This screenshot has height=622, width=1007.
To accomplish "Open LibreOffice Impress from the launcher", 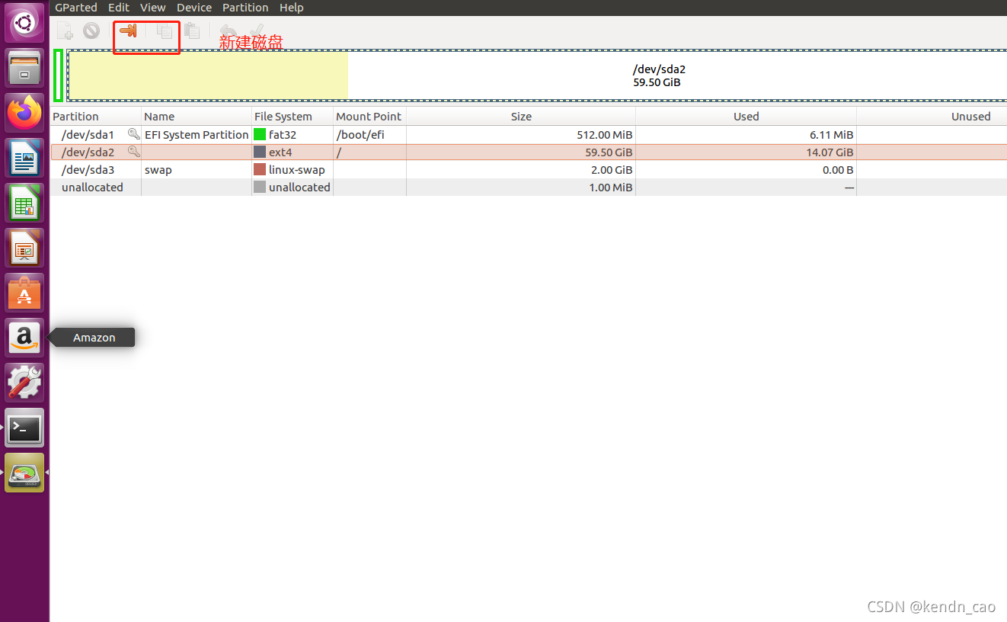I will pyautogui.click(x=24, y=248).
